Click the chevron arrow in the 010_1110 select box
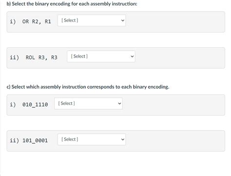Screen dimensions: 231x176 pos(119,103)
